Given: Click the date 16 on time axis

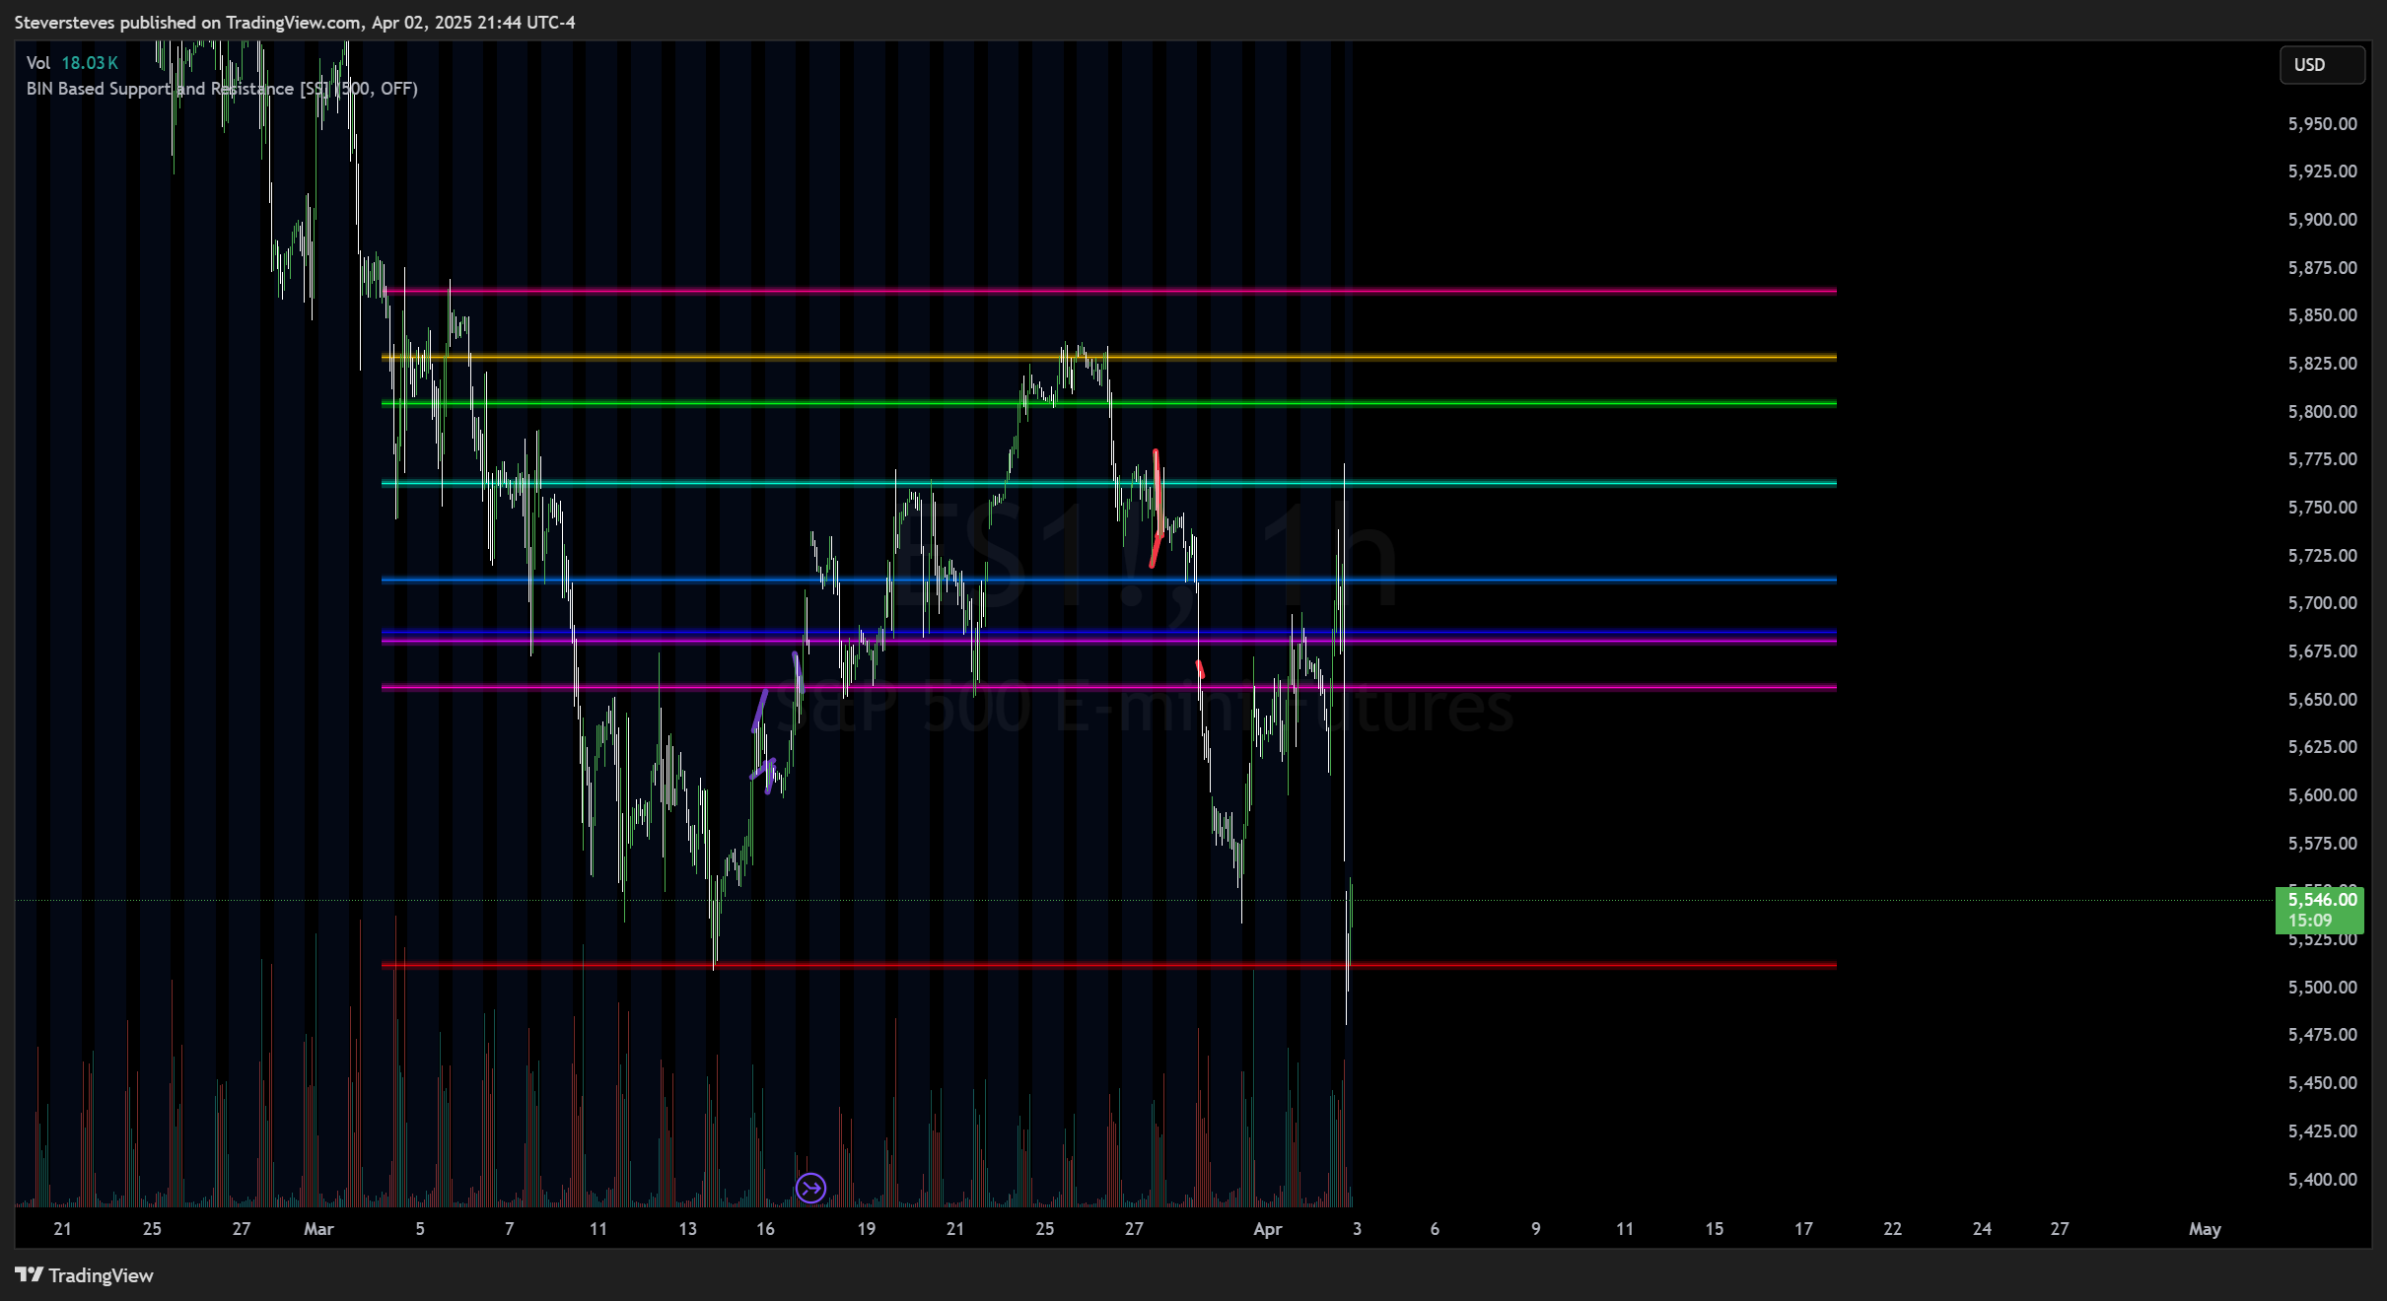Looking at the screenshot, I should [765, 1229].
